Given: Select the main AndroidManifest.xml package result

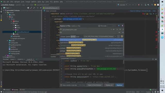Looking at the screenshot, I should (91, 51).
